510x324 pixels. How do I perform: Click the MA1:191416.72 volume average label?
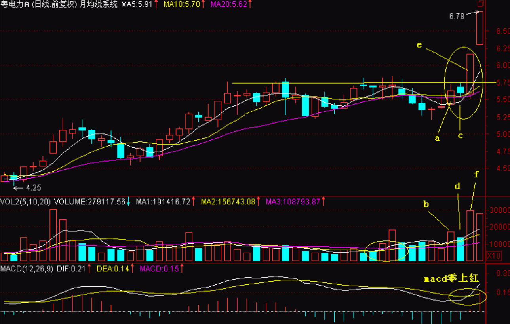[162, 202]
